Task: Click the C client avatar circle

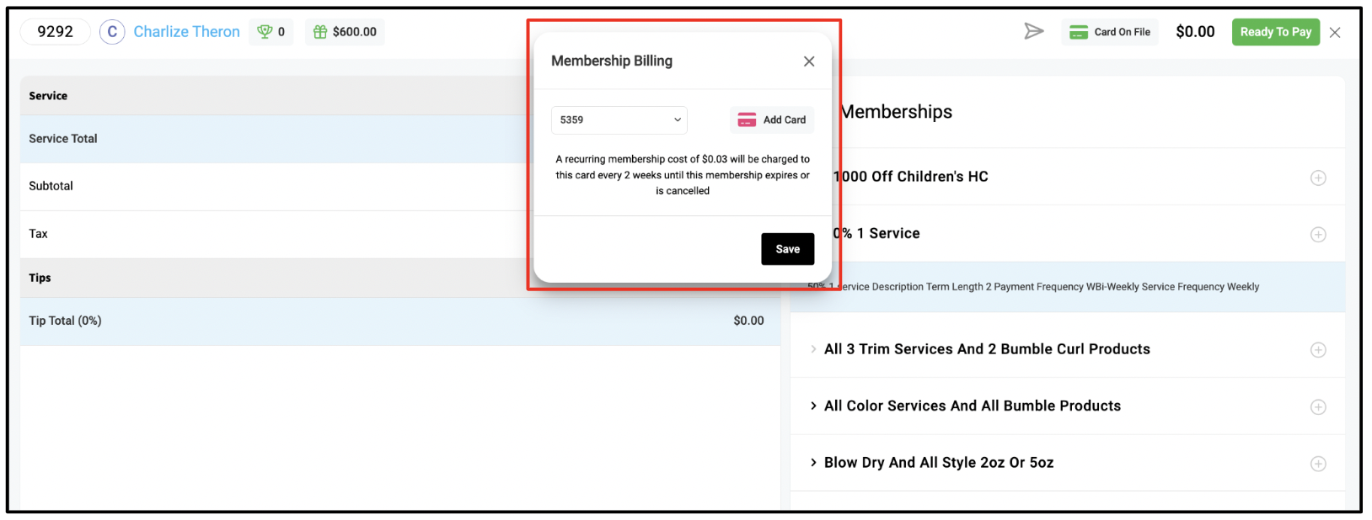Action: 112,32
